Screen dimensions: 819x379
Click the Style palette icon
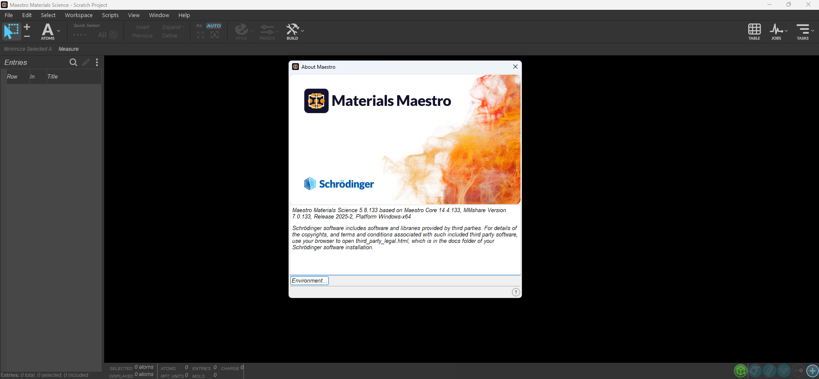tap(241, 32)
